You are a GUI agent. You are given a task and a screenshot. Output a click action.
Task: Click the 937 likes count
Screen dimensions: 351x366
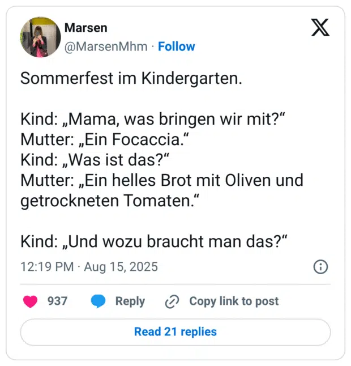pyautogui.click(x=57, y=301)
